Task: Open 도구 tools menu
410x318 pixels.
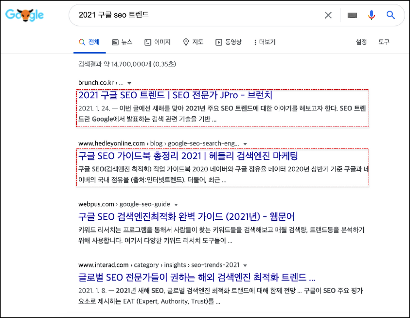Action: (384, 42)
